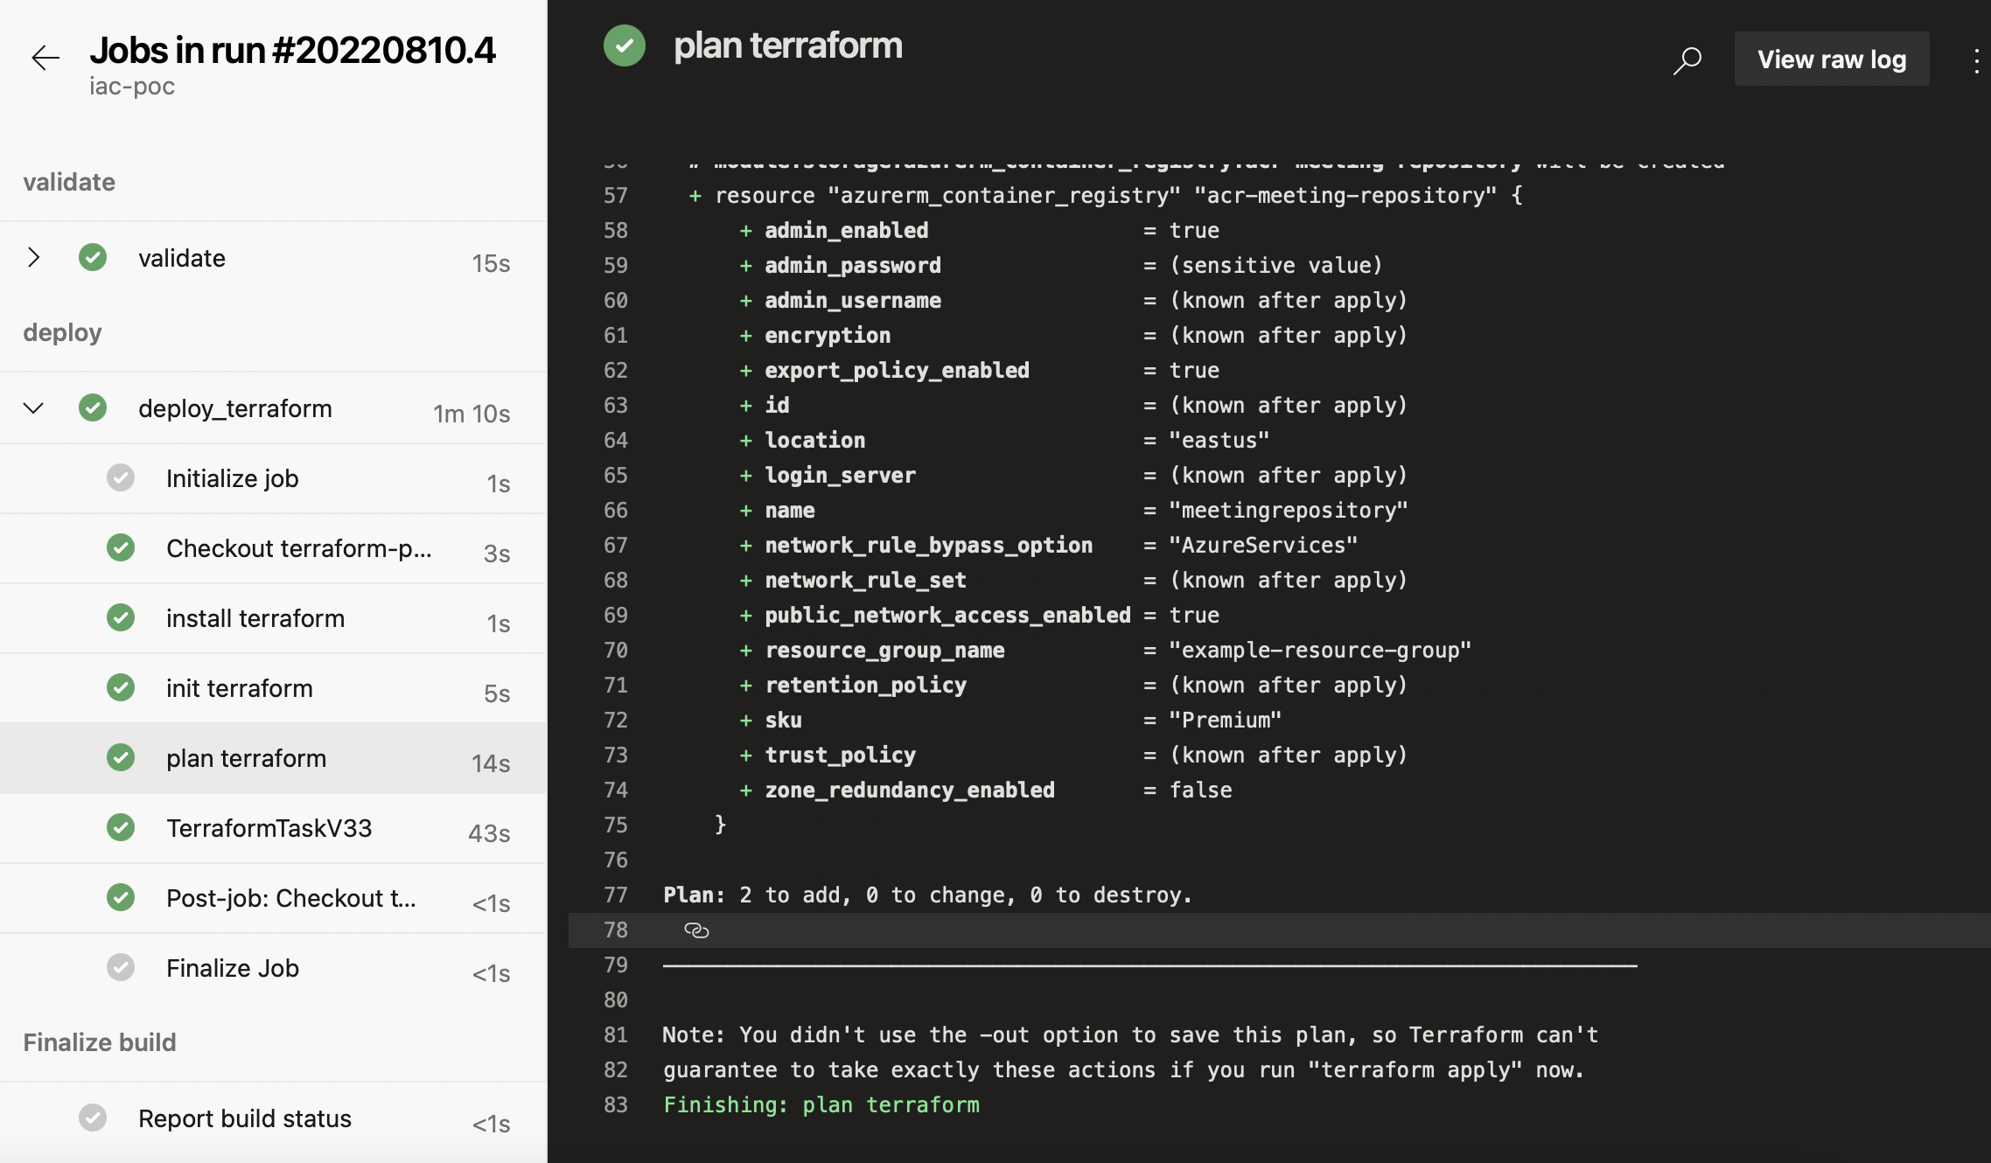The height and width of the screenshot is (1163, 1991).
Task: Click the plan terraform step in sidebar
Action: 246,758
